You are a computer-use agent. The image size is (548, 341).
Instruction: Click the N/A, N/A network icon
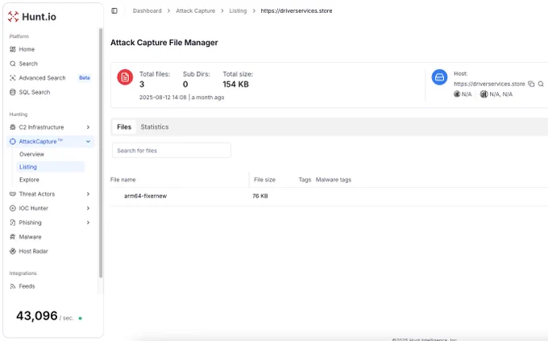pyautogui.click(x=484, y=94)
